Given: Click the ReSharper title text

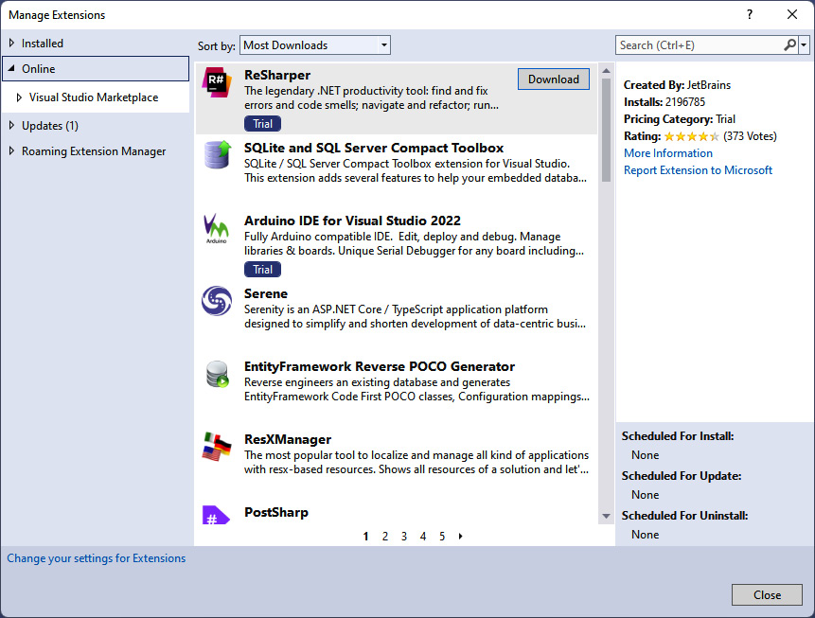Looking at the screenshot, I should [x=277, y=76].
